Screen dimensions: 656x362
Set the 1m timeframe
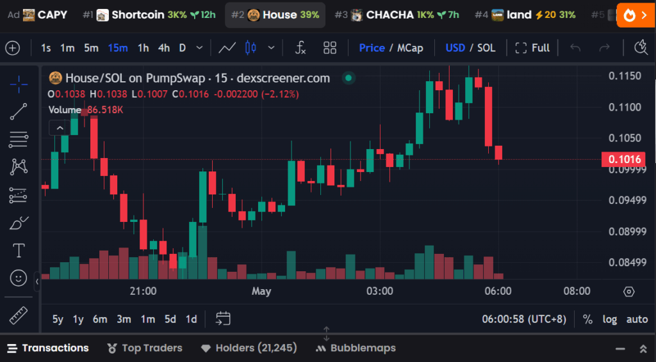(x=67, y=48)
